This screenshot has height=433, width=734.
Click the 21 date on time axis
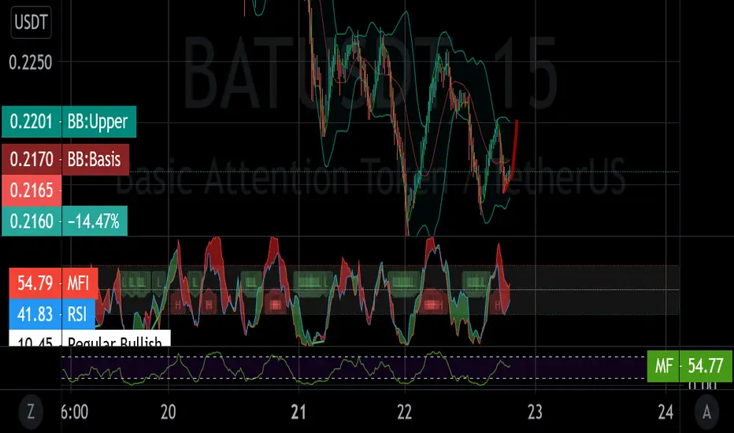298,412
